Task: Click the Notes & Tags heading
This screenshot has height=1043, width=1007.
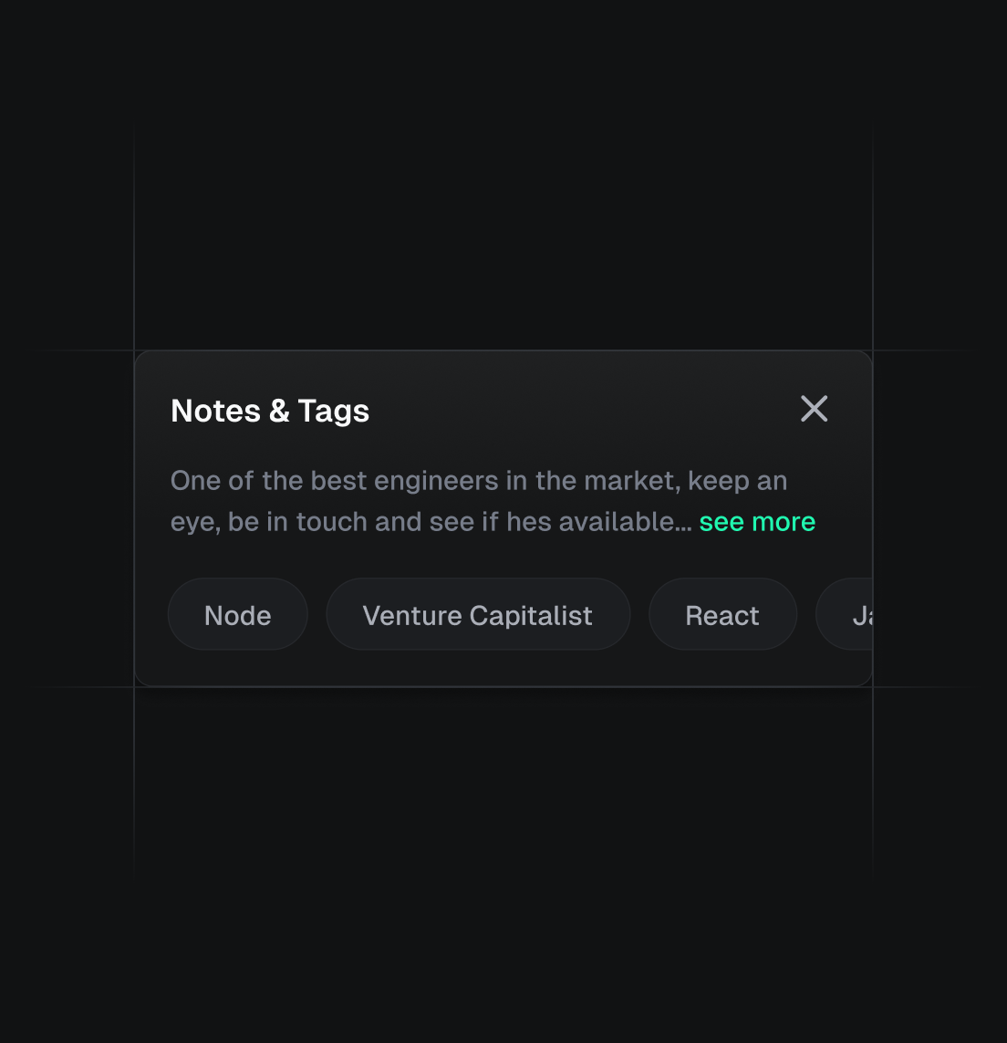Action: 269,411
